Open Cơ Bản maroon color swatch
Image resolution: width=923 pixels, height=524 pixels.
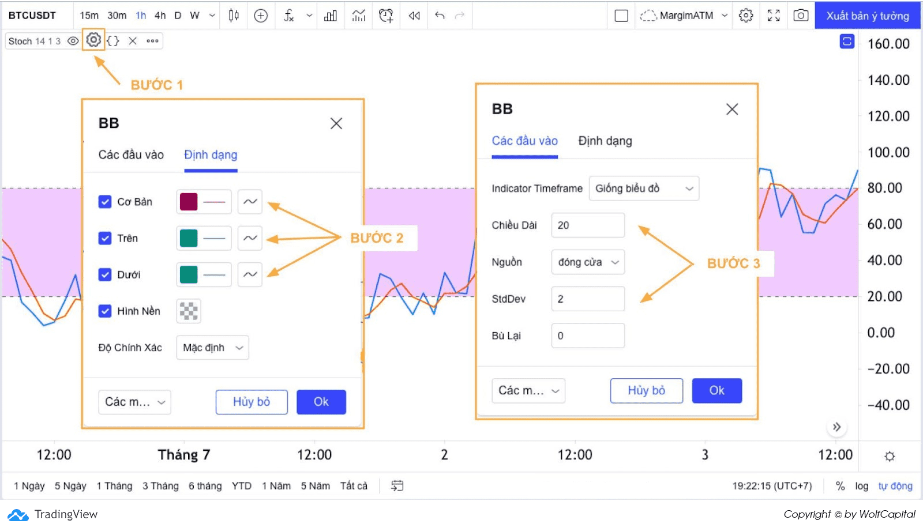[x=189, y=202]
